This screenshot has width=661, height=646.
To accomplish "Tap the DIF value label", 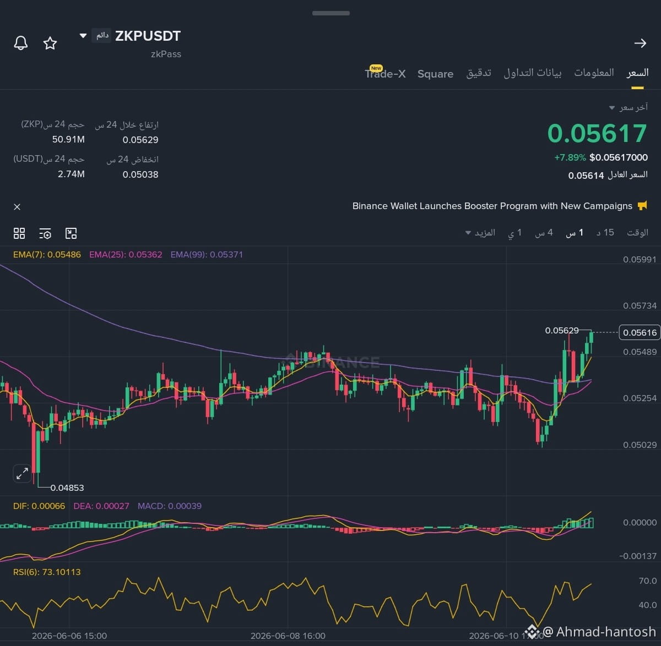I will coord(39,506).
